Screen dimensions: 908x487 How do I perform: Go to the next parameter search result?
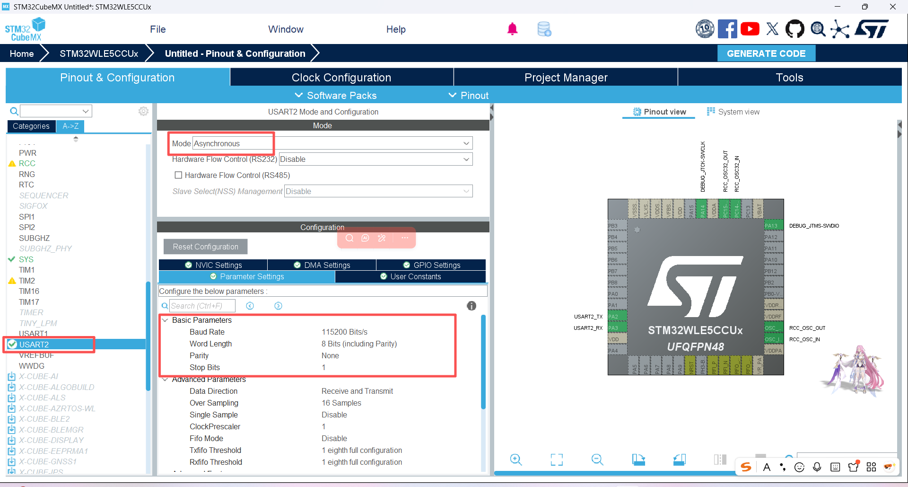(x=278, y=306)
